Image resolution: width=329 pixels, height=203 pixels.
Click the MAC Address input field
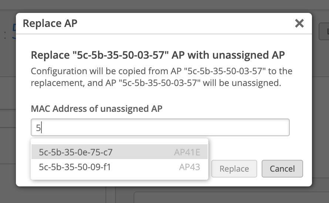(160, 128)
